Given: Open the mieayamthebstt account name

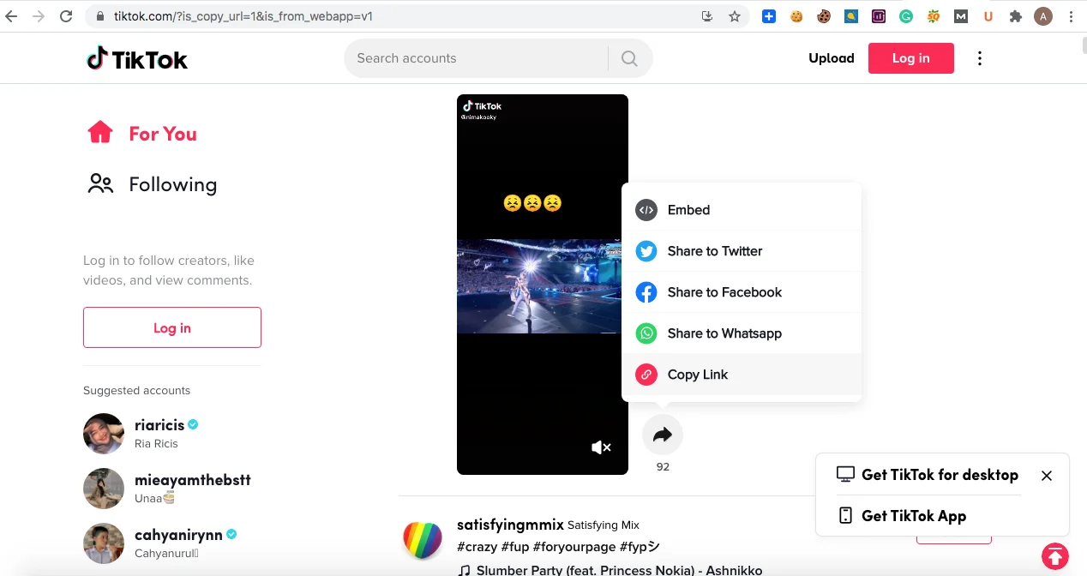Looking at the screenshot, I should click(x=193, y=480).
